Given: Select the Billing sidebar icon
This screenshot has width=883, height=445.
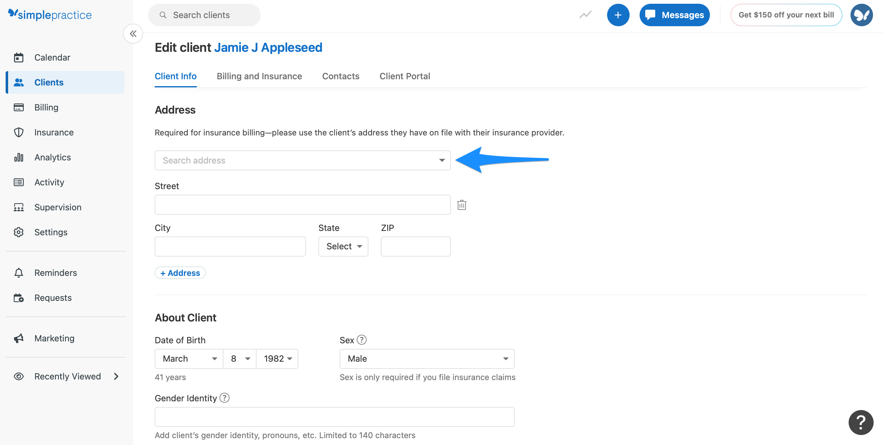Looking at the screenshot, I should point(18,107).
